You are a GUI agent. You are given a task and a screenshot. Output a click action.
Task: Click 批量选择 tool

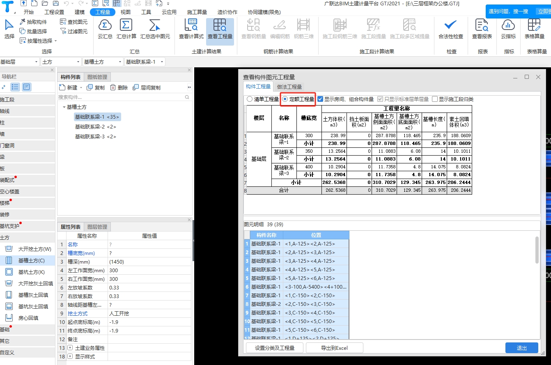[33, 31]
